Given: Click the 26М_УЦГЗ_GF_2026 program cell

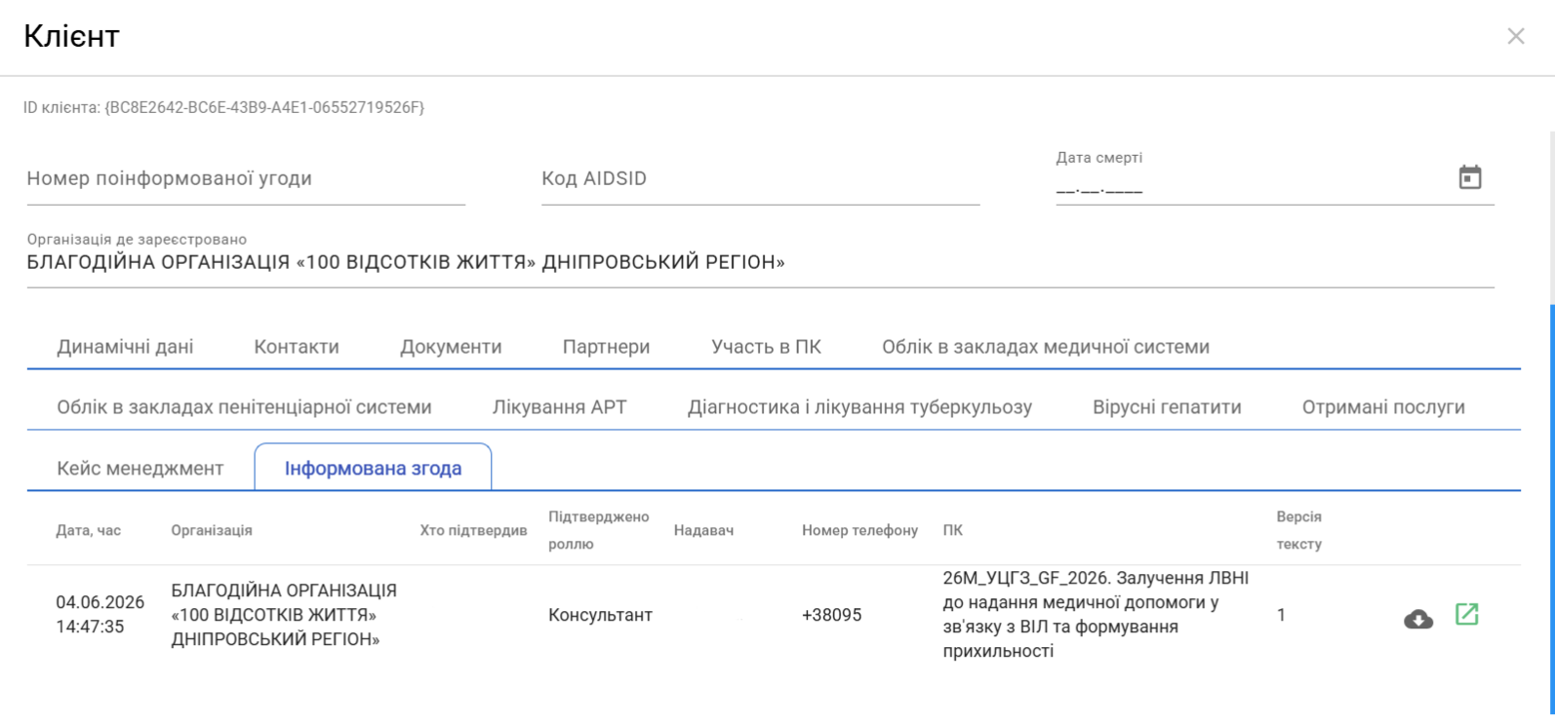Looking at the screenshot, I should click(1096, 614).
